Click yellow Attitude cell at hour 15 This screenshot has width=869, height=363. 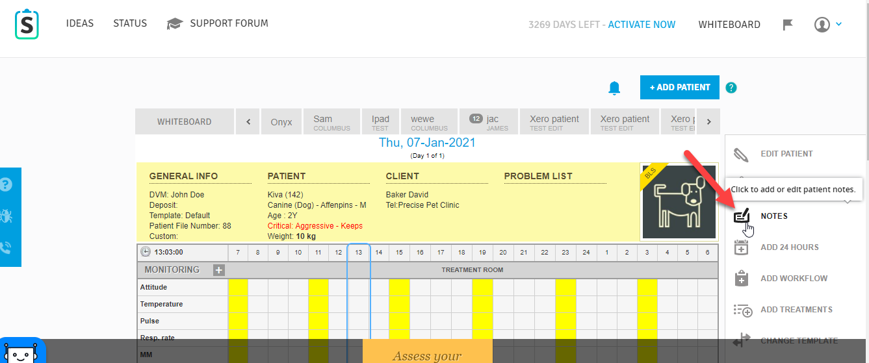399,287
